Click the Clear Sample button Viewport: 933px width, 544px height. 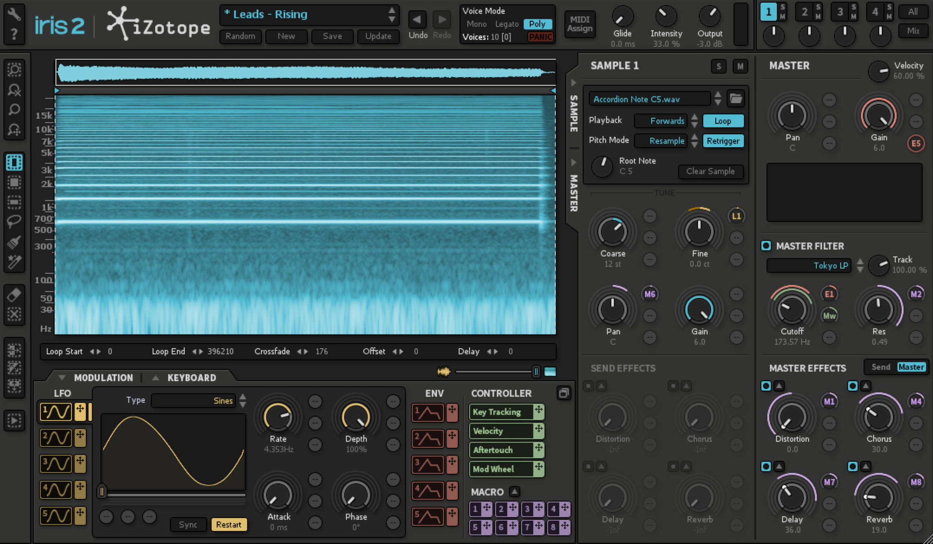pos(709,171)
